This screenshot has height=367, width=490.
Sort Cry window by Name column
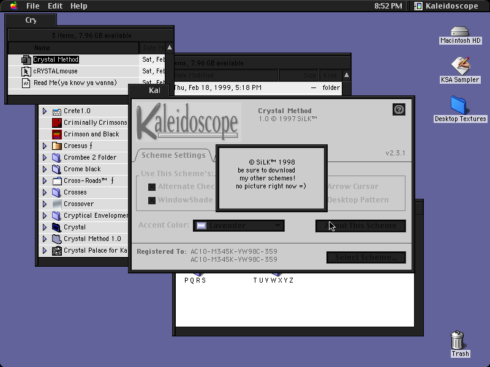click(73, 48)
